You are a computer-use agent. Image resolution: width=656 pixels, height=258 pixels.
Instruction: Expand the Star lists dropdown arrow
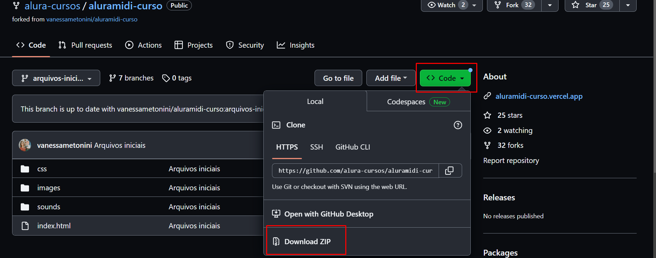coord(628,5)
